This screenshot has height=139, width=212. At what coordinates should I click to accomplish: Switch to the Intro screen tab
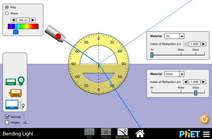coord(89,133)
